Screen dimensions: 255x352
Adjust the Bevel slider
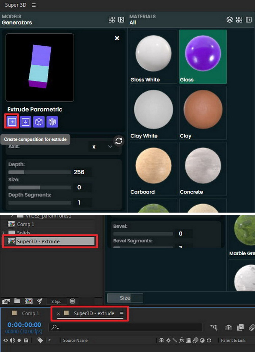[143, 234]
